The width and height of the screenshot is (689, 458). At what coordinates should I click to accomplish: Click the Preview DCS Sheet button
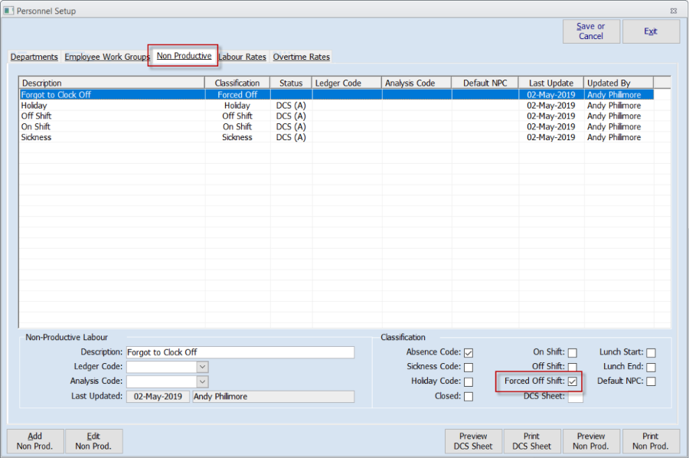click(473, 441)
